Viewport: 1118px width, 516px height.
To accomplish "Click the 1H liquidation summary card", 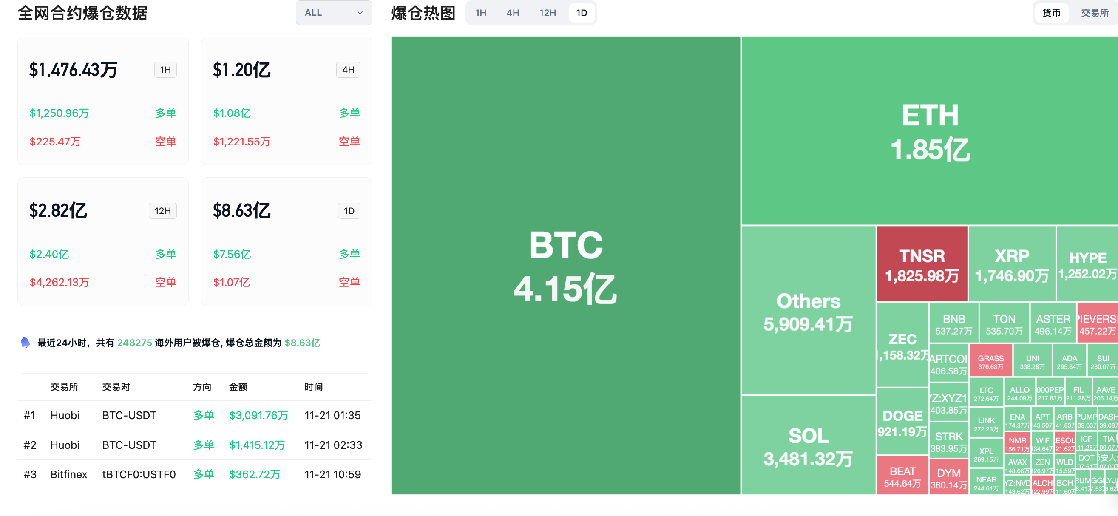I will tap(103, 101).
